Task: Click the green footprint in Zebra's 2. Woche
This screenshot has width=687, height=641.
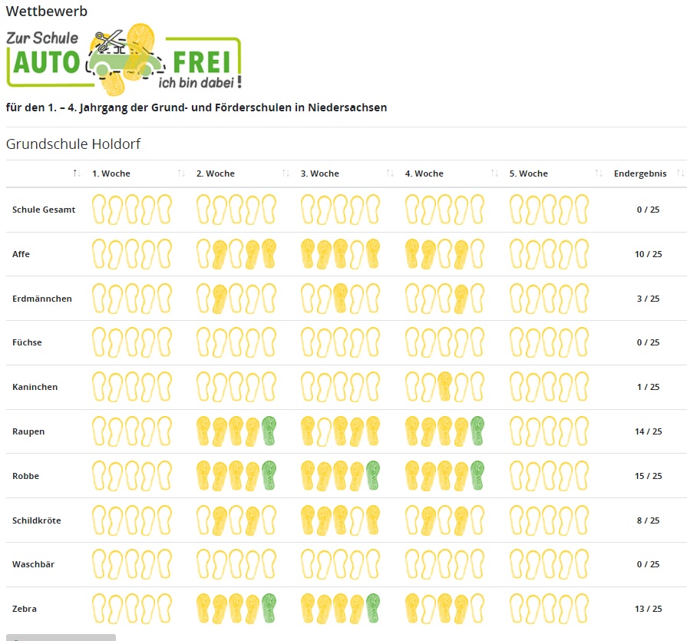Action: pos(268,608)
